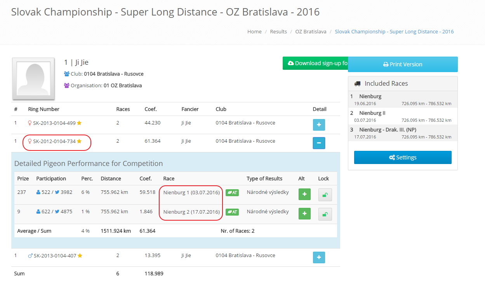Click the gold star beside SK-2012-0104-734
This screenshot has height=285, width=485.
pos(79,141)
